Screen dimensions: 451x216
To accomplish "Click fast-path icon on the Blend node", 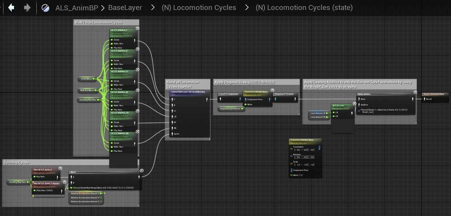I will pyautogui.click(x=142, y=171).
